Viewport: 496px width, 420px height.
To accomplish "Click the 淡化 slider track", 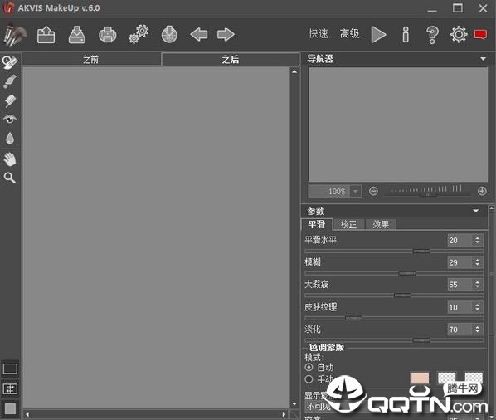I will [x=394, y=340].
